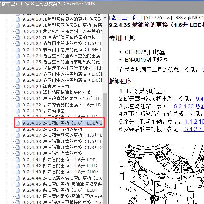This screenshot has width=204, height=204.
Task: Click page icon beside 9.2.4.41 供油管
Action: (x=18, y=160)
